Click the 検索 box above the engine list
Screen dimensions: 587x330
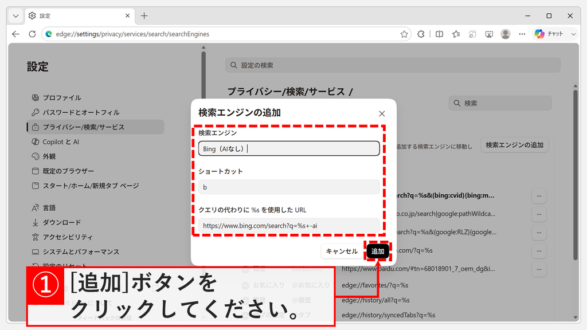500,103
